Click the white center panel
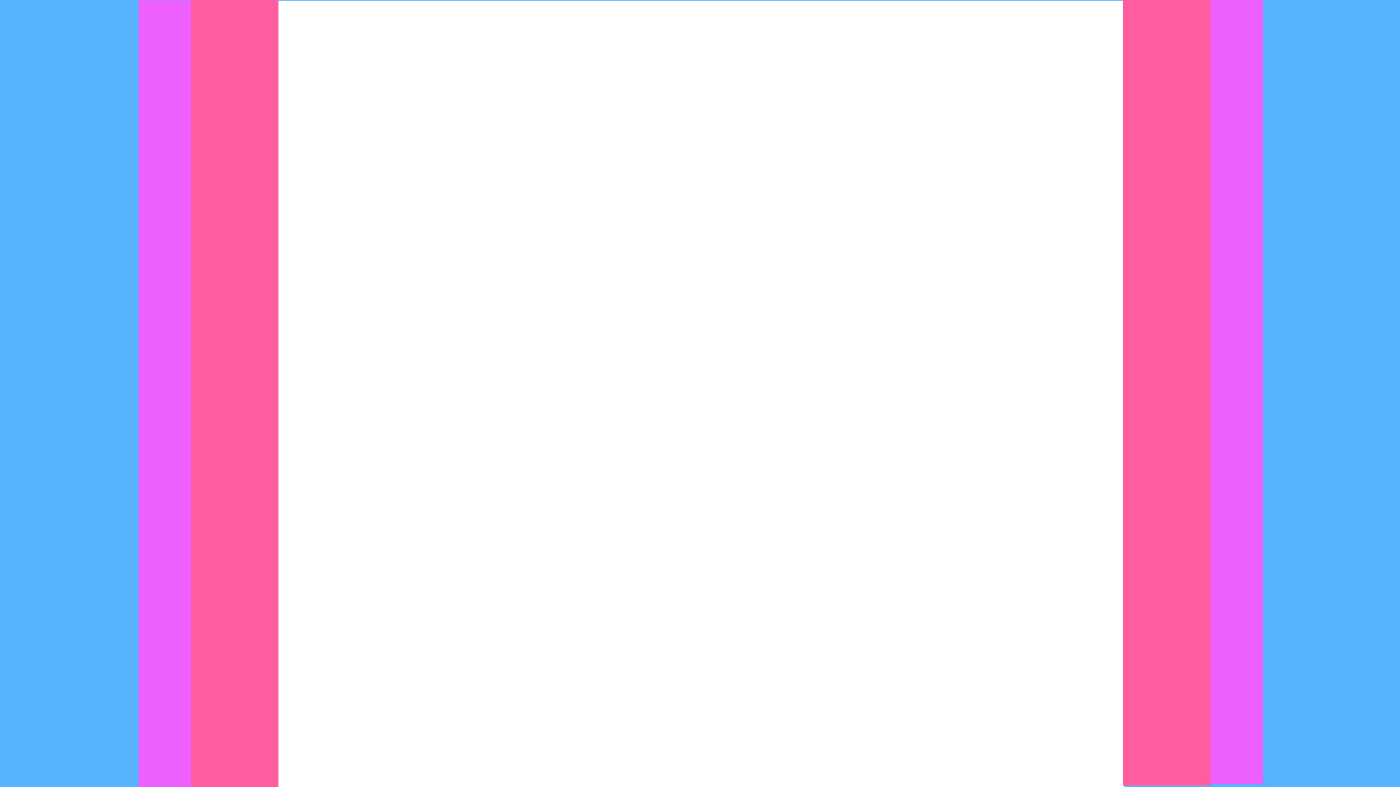Image resolution: width=1400 pixels, height=787 pixels. point(700,393)
